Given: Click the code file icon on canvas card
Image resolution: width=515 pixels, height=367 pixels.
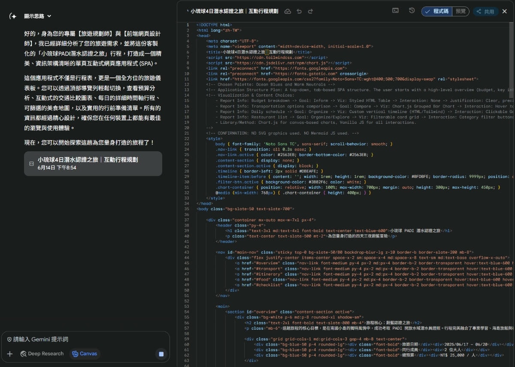Looking at the screenshot, I should [x=31, y=163].
